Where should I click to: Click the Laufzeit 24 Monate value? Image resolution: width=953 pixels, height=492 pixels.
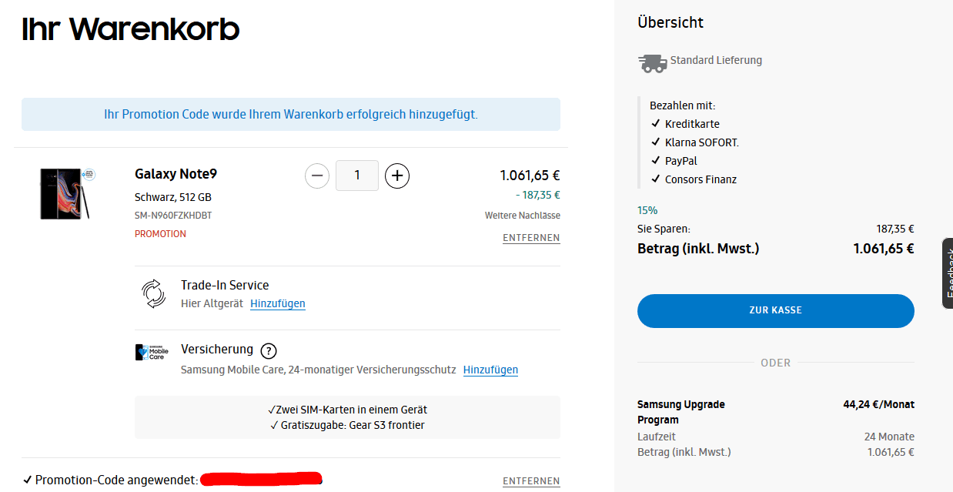[x=889, y=437]
